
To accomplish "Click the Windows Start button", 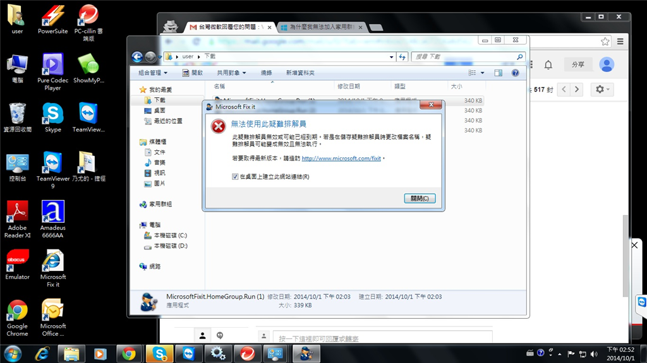I will coord(13,354).
